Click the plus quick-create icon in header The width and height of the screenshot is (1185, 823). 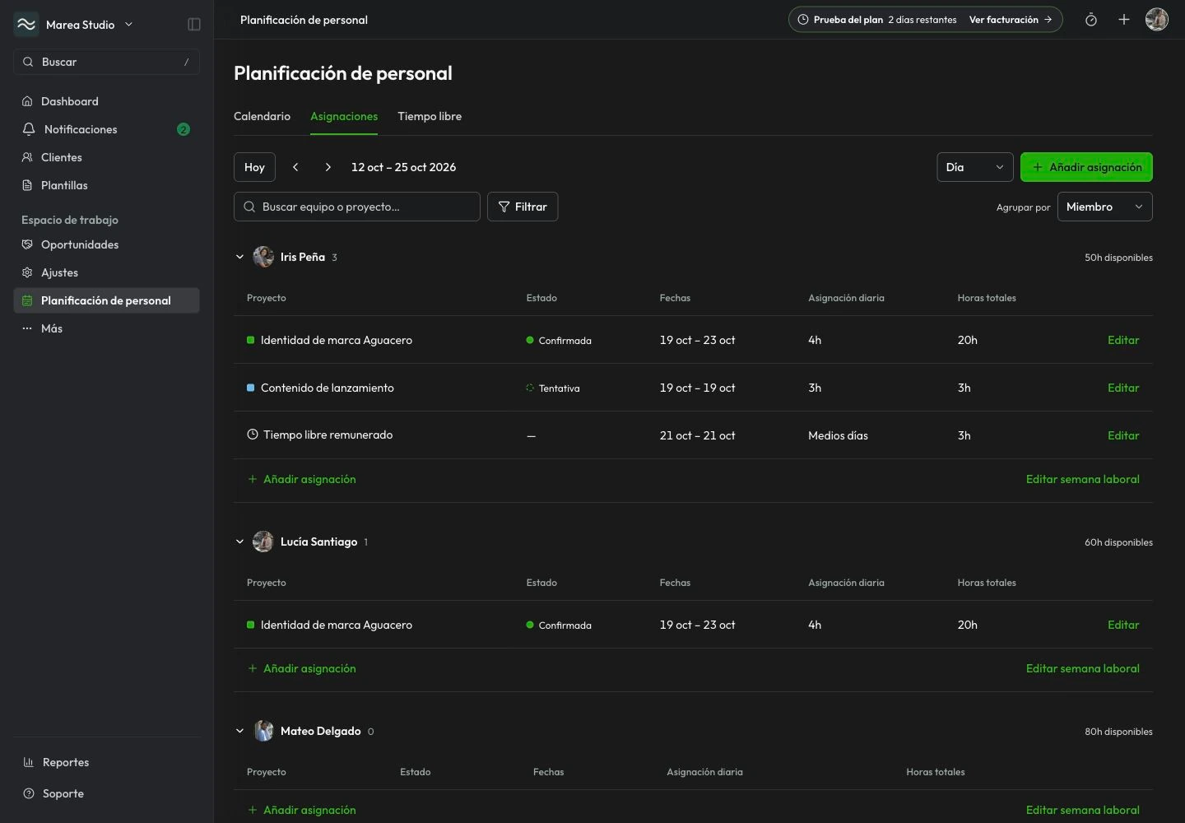pos(1124,20)
